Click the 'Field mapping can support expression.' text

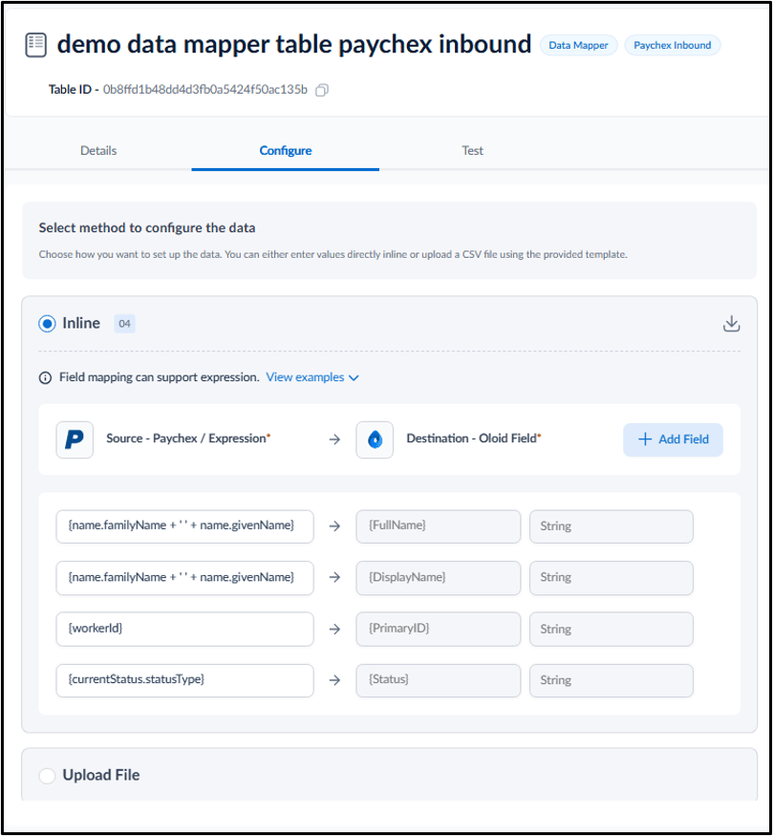(x=160, y=377)
